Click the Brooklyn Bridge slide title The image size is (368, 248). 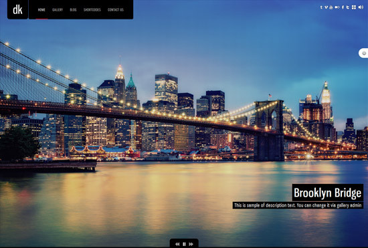click(328, 193)
